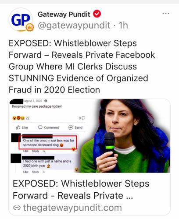
Task: Open the Gateway Pundit profile avatar
Action: (21, 20)
